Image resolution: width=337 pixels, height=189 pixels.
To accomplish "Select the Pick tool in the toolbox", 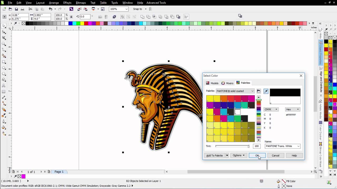I will coord(4,25).
